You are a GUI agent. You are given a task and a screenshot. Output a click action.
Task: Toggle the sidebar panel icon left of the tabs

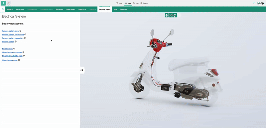[3, 9]
